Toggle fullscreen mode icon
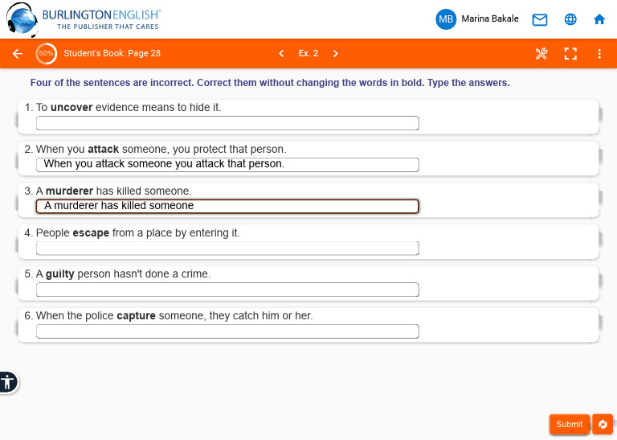617x440 pixels. (570, 54)
